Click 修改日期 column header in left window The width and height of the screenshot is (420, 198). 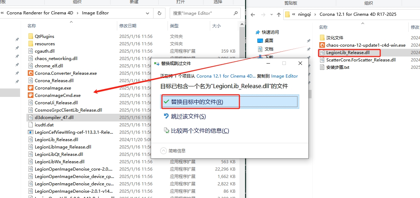[x=127, y=26]
